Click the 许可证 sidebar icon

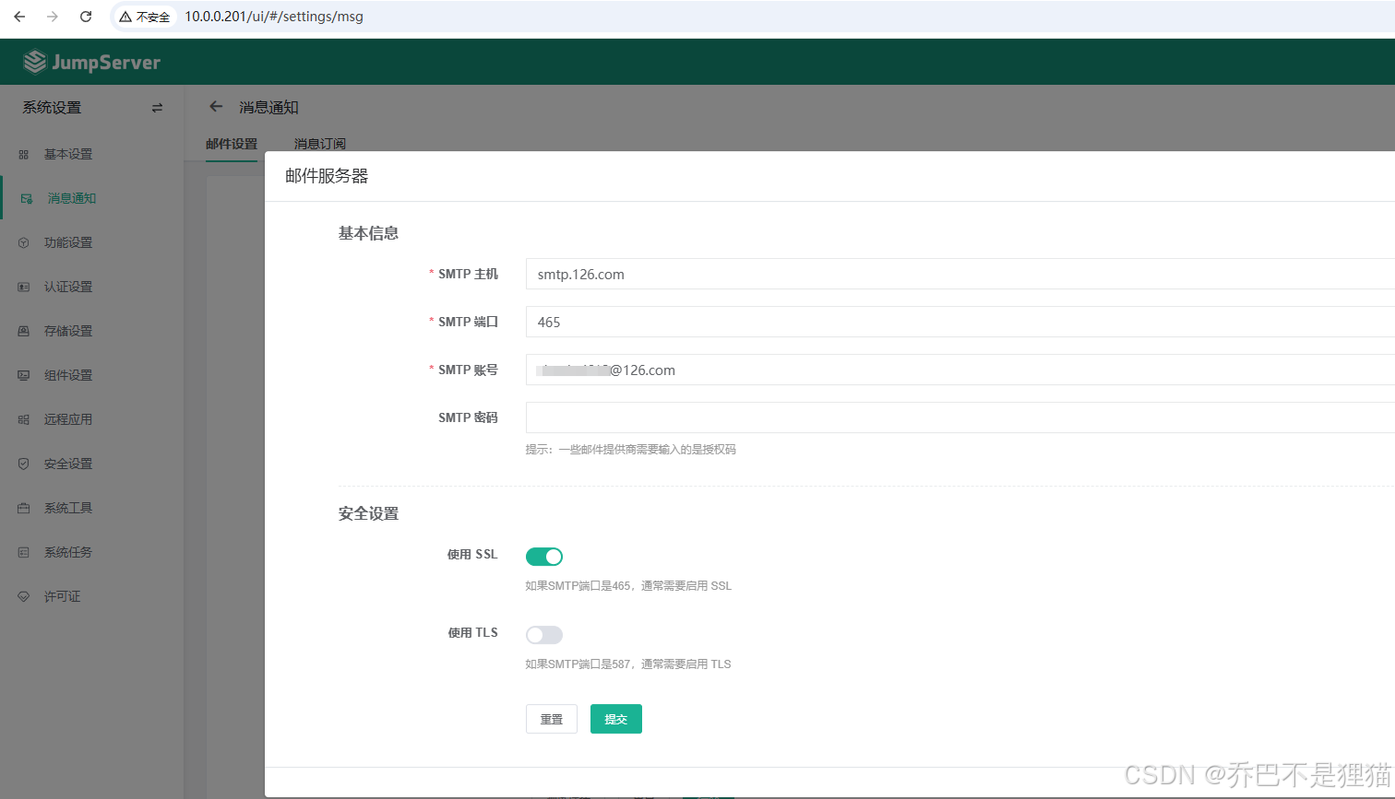tap(24, 596)
